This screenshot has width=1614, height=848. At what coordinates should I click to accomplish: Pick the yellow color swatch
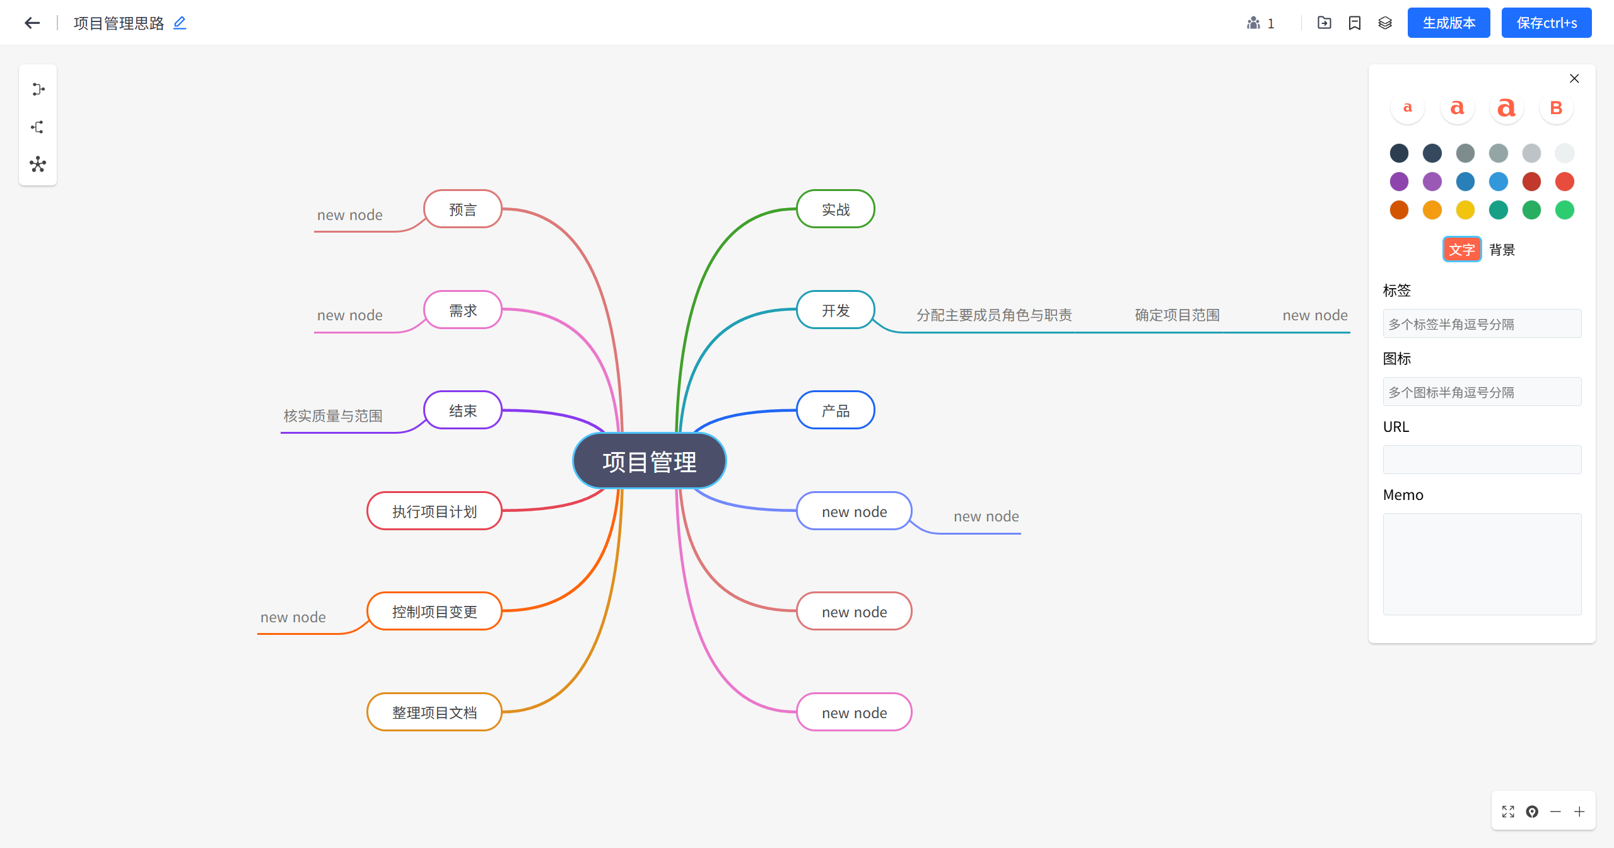click(x=1465, y=210)
